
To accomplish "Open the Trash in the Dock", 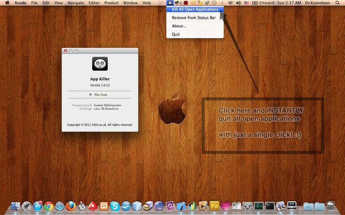I will coord(330,206).
